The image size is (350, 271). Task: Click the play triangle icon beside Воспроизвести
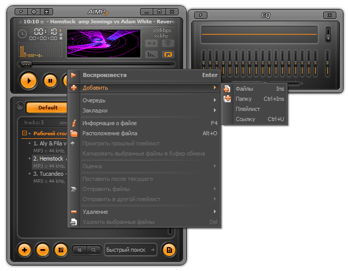tap(74, 75)
